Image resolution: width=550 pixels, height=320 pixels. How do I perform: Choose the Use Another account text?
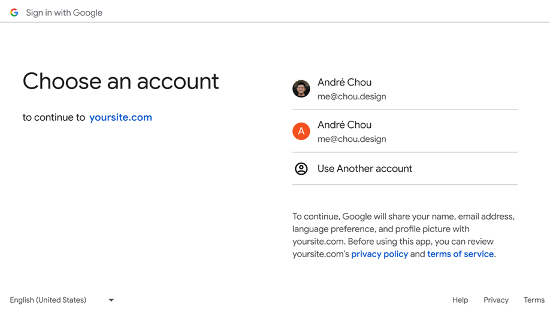coord(365,169)
